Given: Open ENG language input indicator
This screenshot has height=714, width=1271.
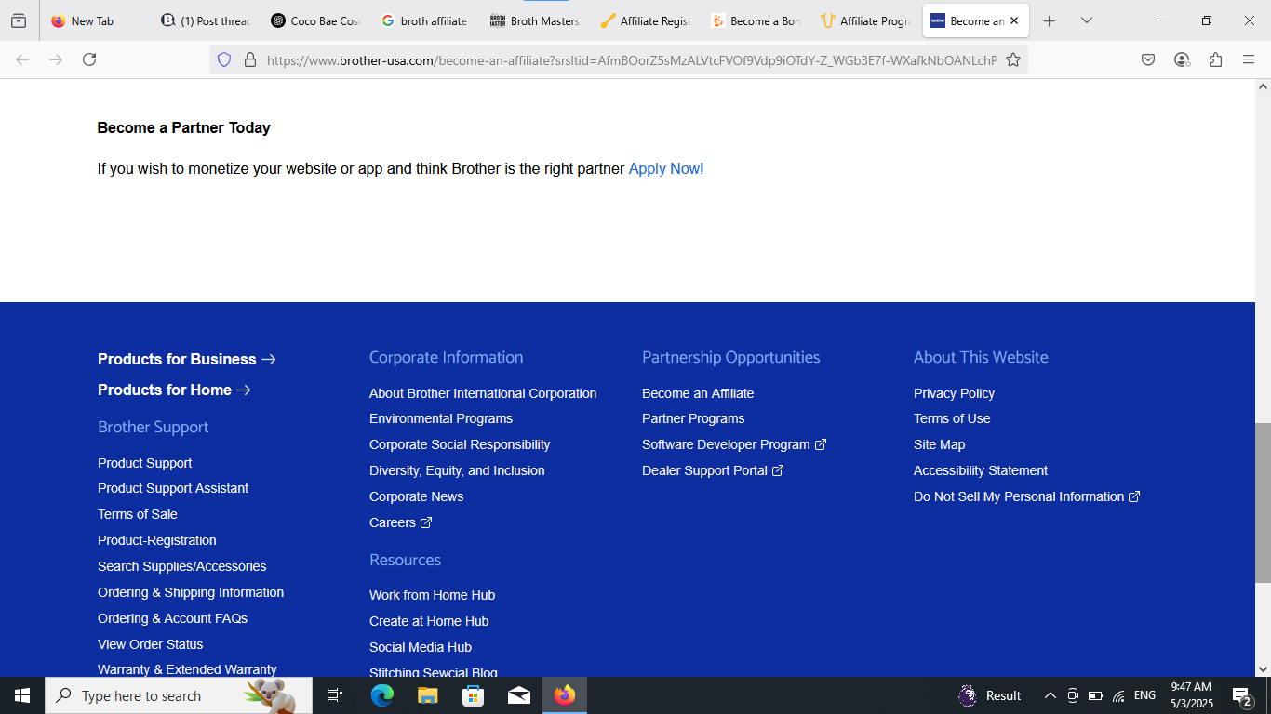Looking at the screenshot, I should click(1144, 695).
